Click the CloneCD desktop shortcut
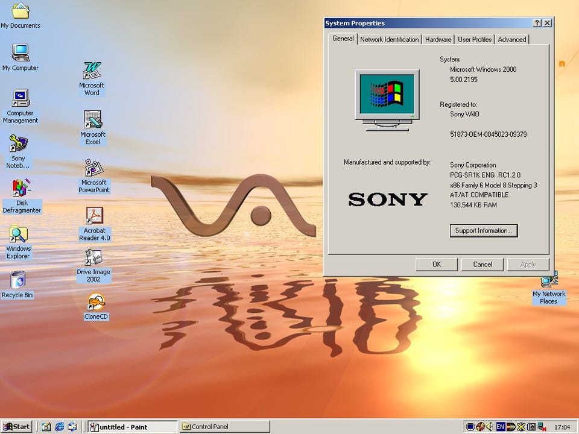The width and height of the screenshot is (579, 434). 96,306
